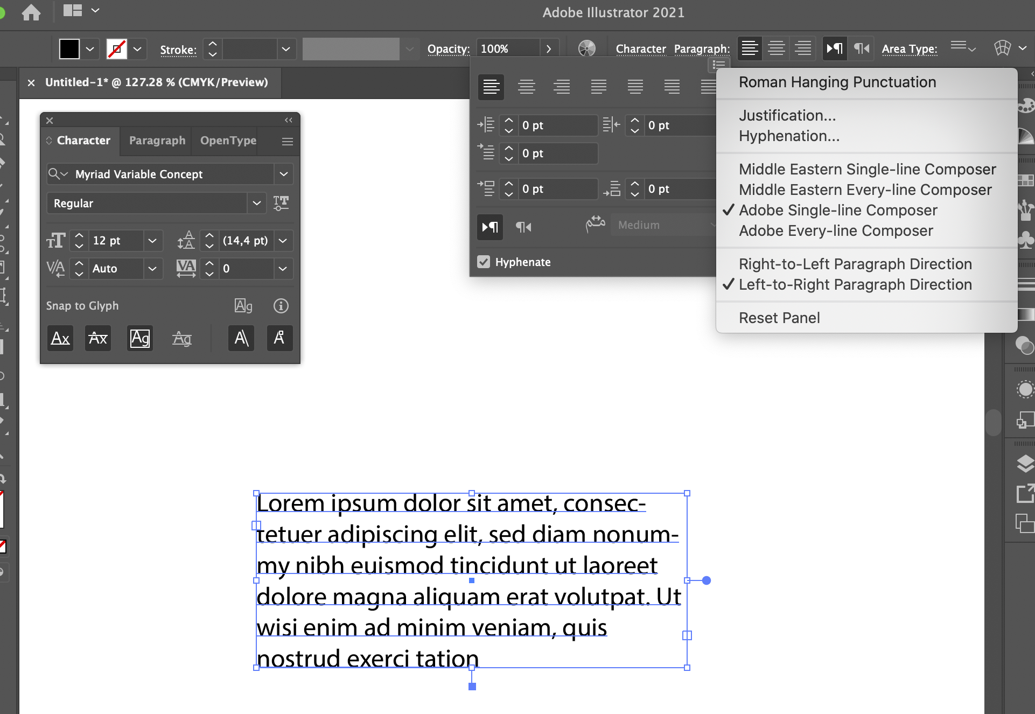
Task: Expand the Area Type options dropdown
Action: pos(963,48)
